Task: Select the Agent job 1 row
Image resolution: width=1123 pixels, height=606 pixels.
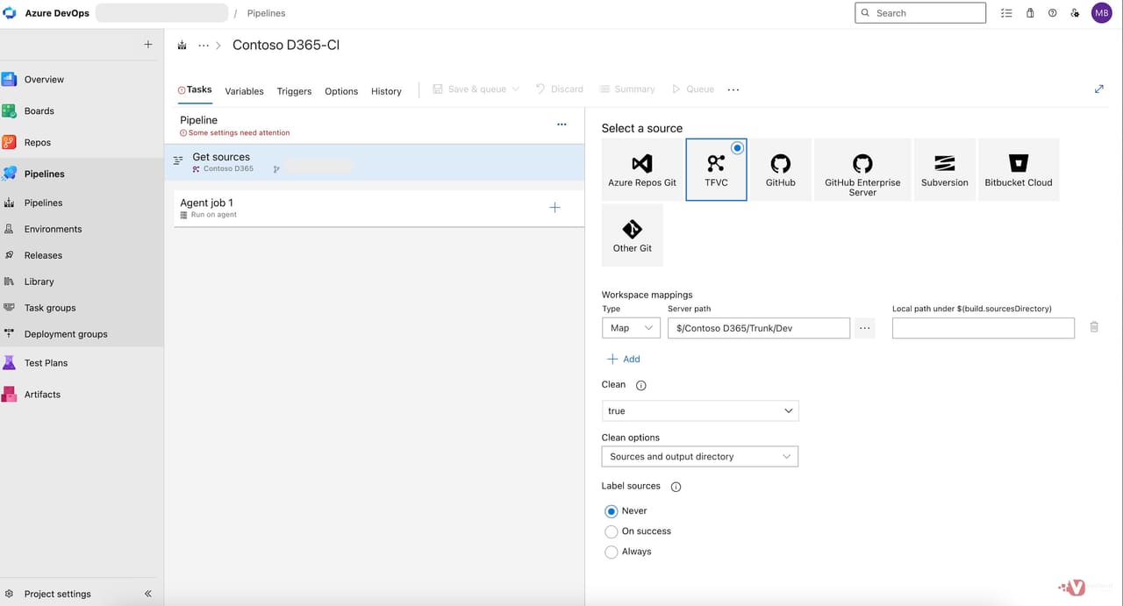Action: [379, 208]
